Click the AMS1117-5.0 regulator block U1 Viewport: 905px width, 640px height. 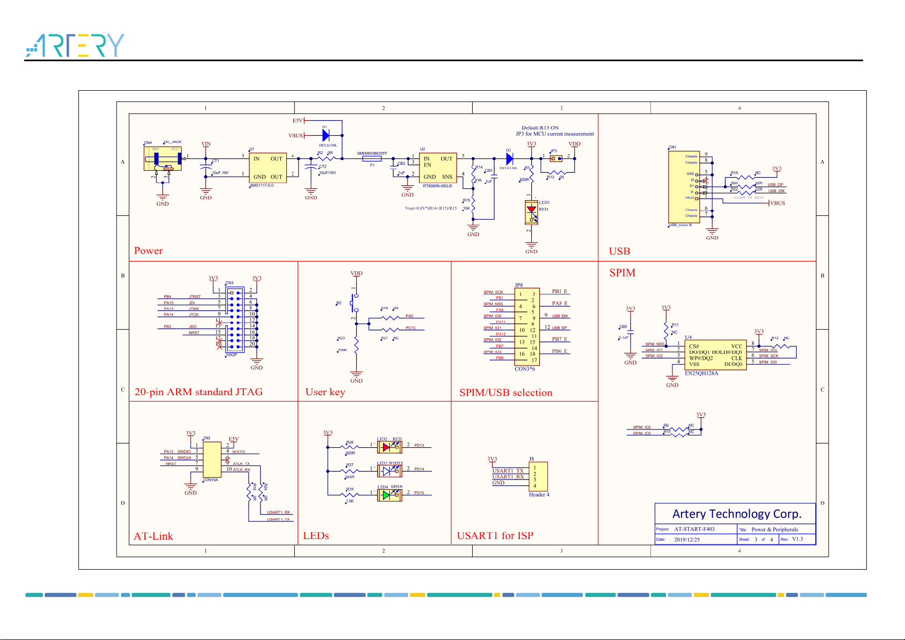click(x=267, y=168)
